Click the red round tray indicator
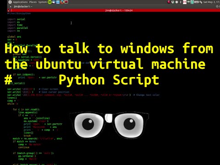The height and width of the screenshot is (165, 220). (x=169, y=2)
